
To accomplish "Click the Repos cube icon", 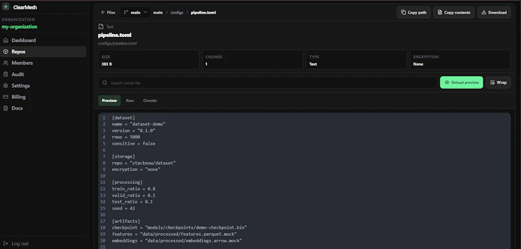I will (x=6, y=52).
